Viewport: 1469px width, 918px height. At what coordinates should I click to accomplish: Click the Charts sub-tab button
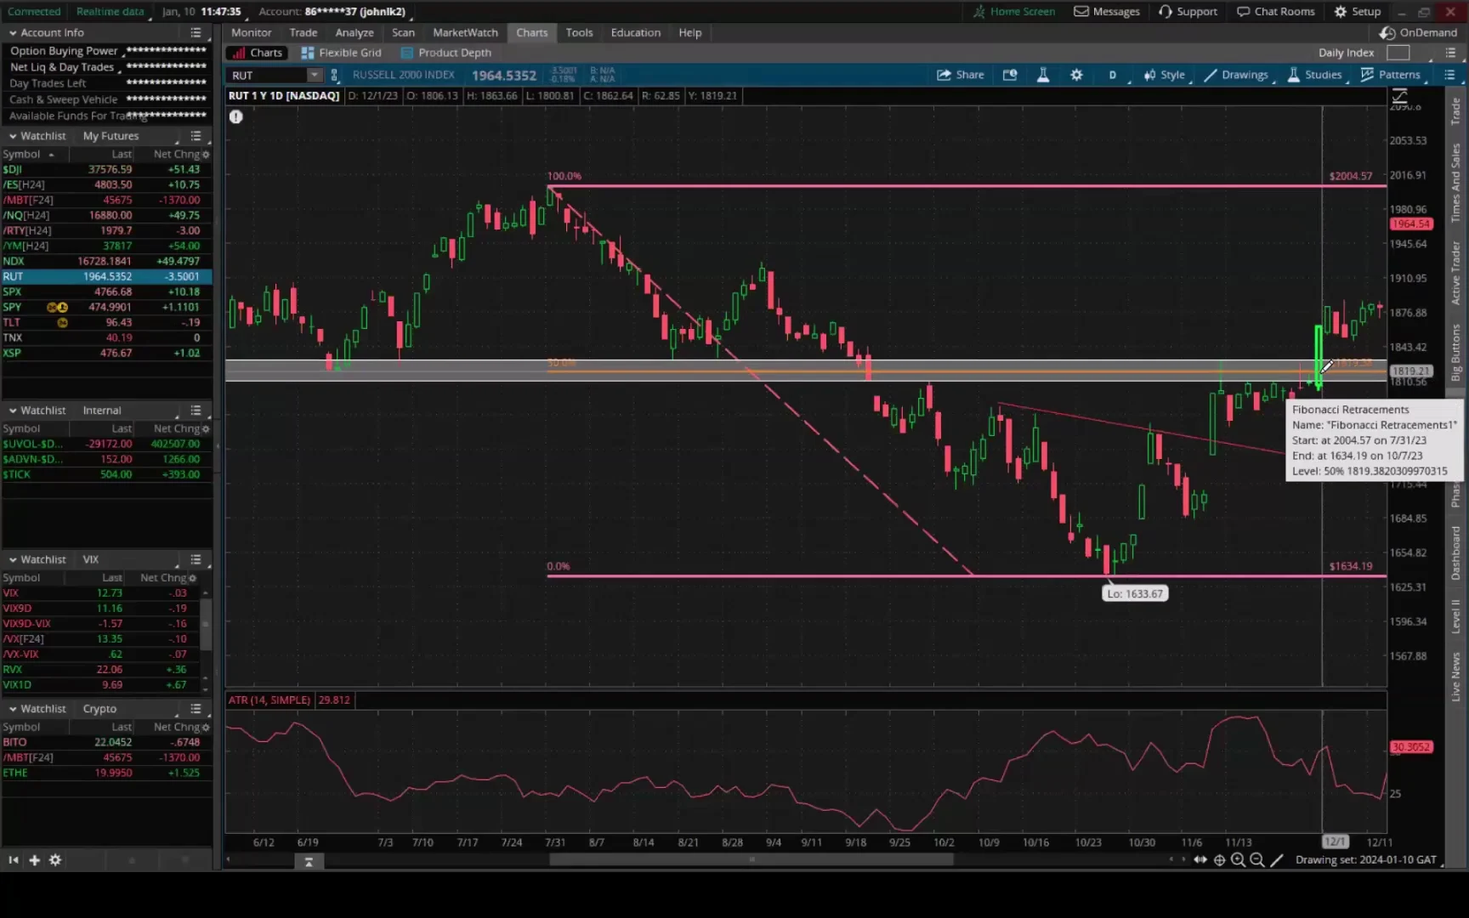[258, 53]
